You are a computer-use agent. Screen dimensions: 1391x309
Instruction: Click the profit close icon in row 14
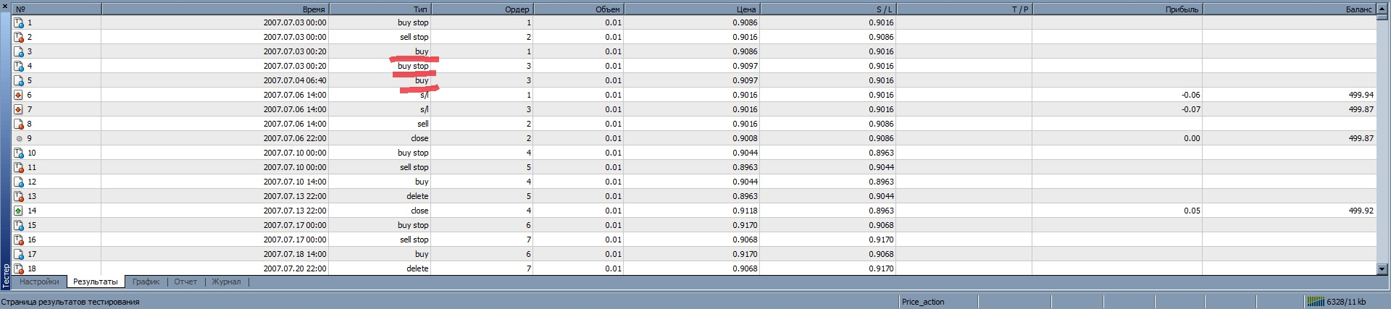tap(19, 211)
